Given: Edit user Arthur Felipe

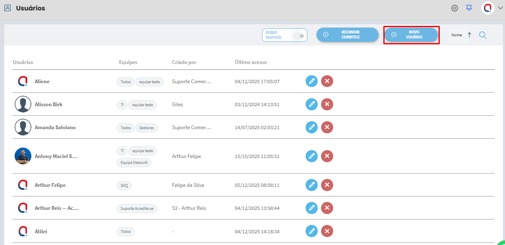Looking at the screenshot, I should (x=311, y=185).
